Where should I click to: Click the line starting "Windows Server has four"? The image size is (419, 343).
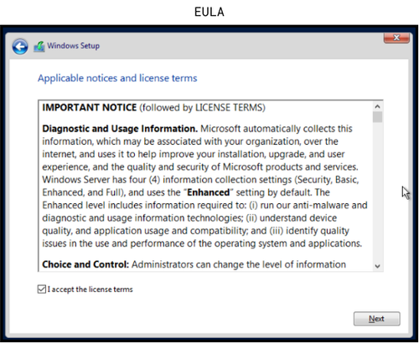pyautogui.click(x=200, y=180)
